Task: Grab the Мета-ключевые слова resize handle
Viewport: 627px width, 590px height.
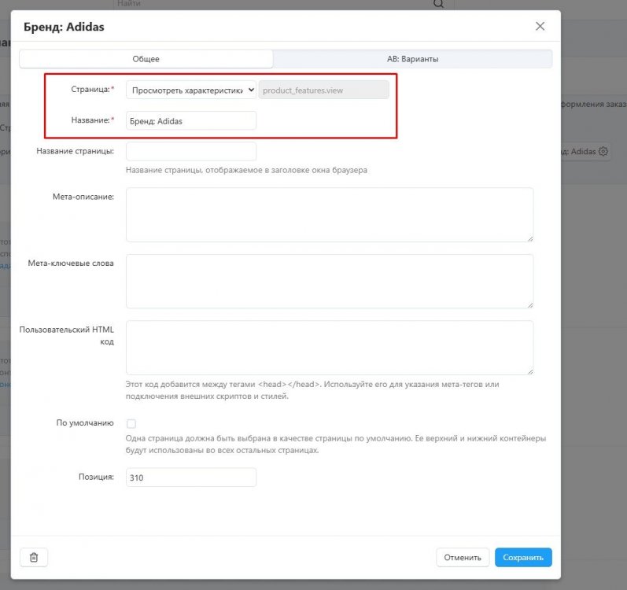Action: coord(530,304)
